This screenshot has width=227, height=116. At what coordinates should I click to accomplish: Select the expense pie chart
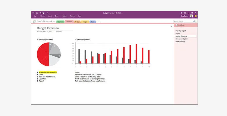[49, 54]
